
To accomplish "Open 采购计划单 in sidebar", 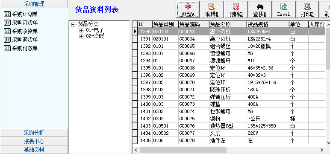I will coord(21,14).
